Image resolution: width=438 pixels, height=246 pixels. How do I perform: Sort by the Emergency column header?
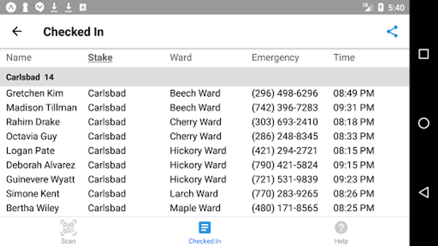[x=275, y=58]
